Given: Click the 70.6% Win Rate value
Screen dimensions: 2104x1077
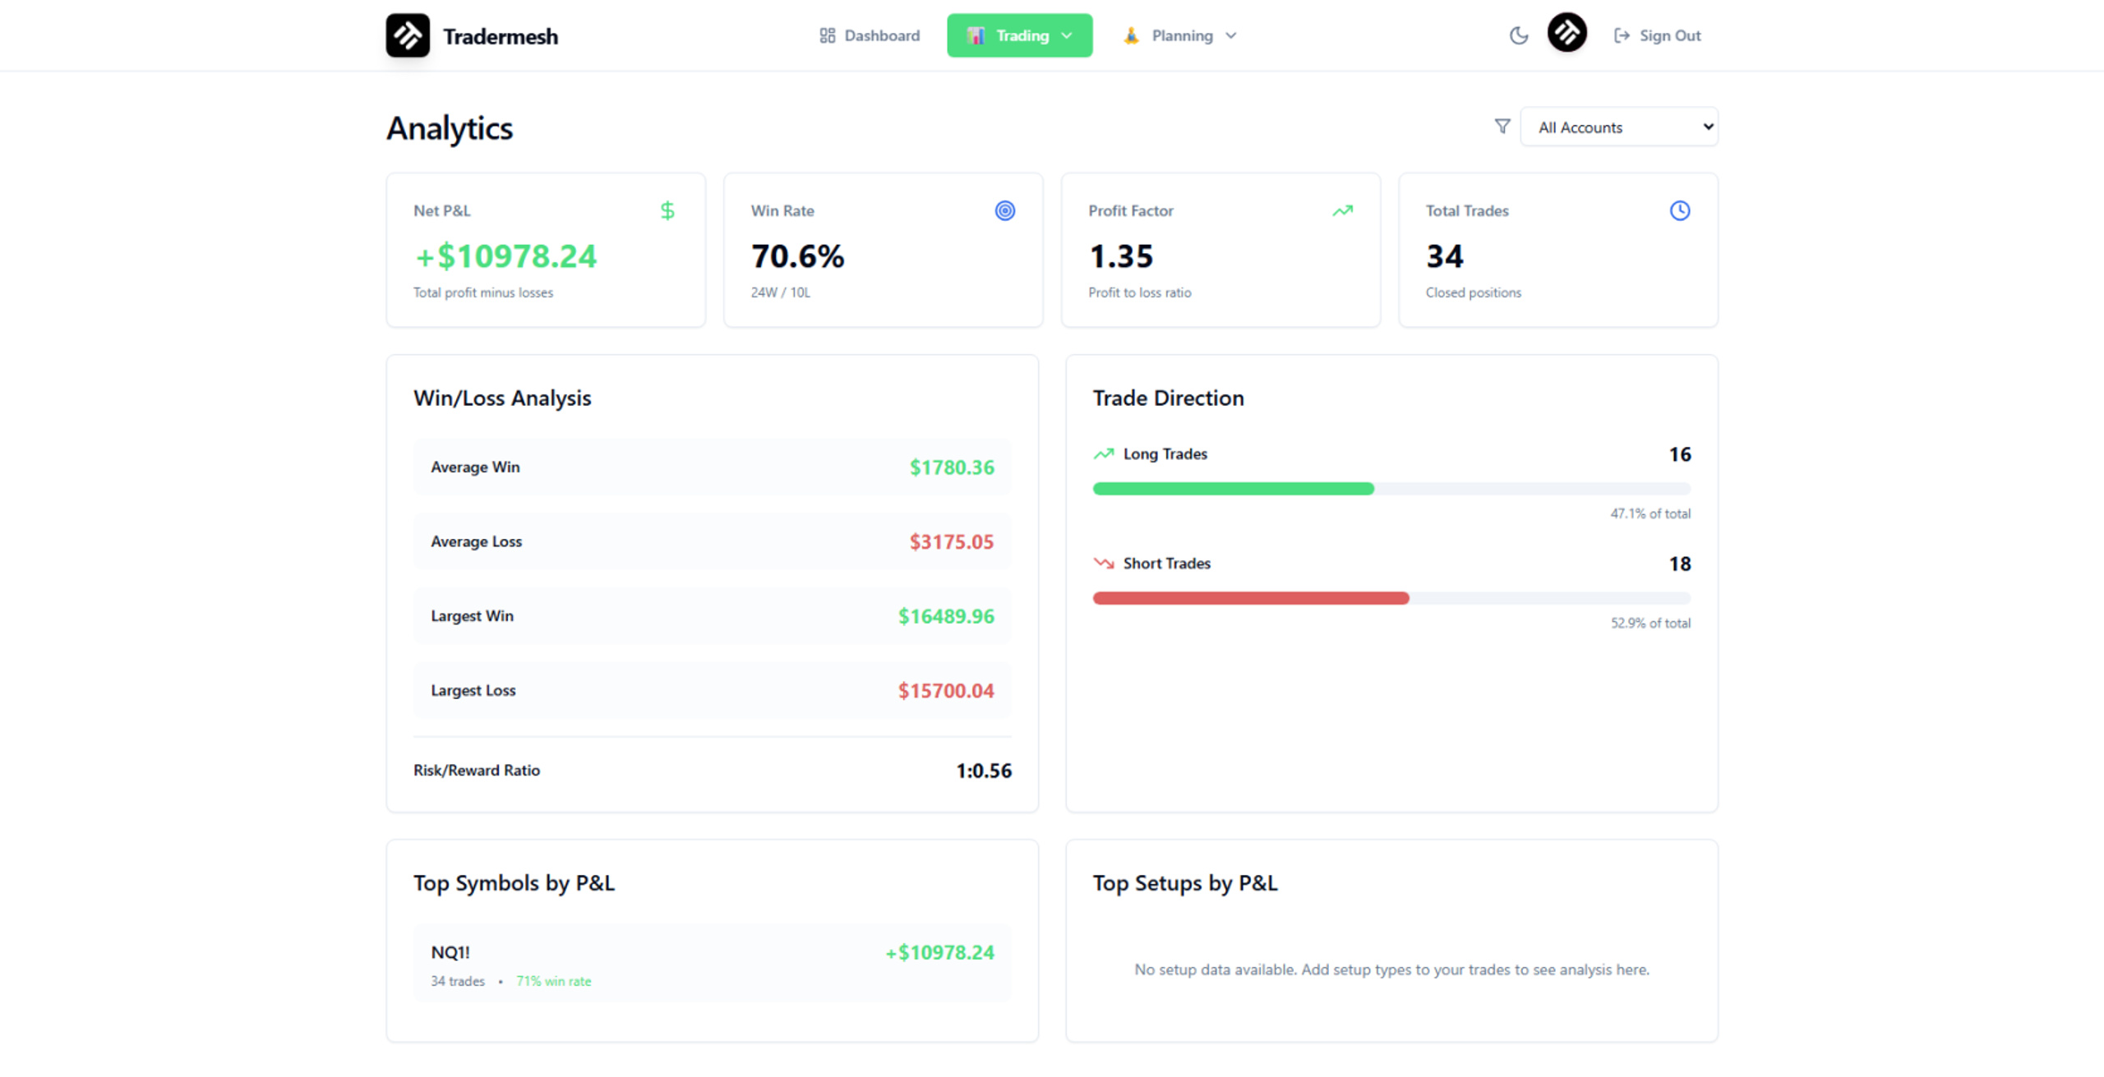Looking at the screenshot, I should click(x=797, y=255).
